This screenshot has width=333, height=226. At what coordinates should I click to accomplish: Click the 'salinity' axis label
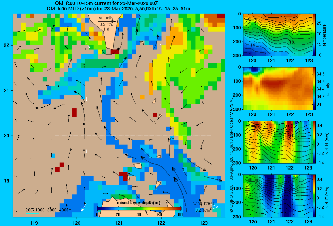tap(328, 89)
